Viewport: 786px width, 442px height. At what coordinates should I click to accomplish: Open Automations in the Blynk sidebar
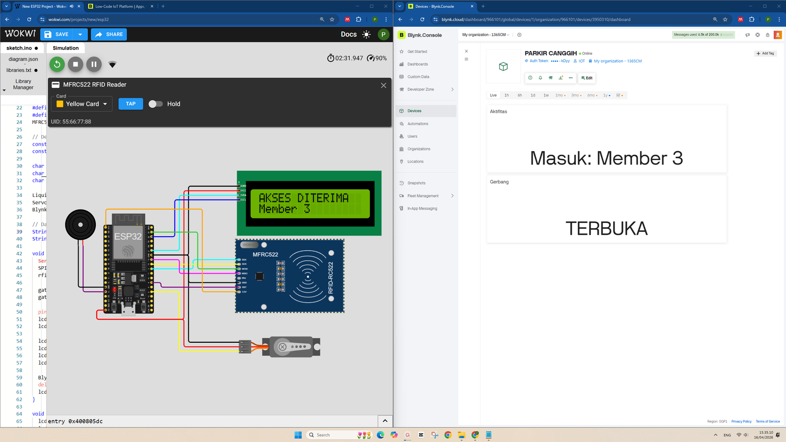point(418,124)
